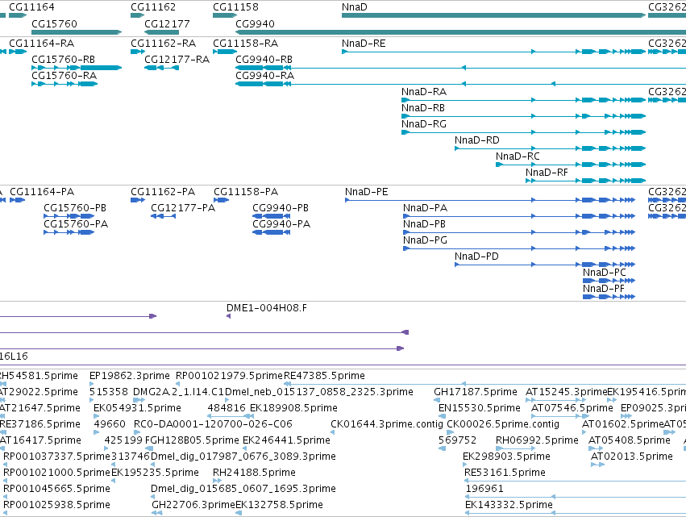Select the CG12177 gene label
The image size is (686, 517).
pos(167,23)
